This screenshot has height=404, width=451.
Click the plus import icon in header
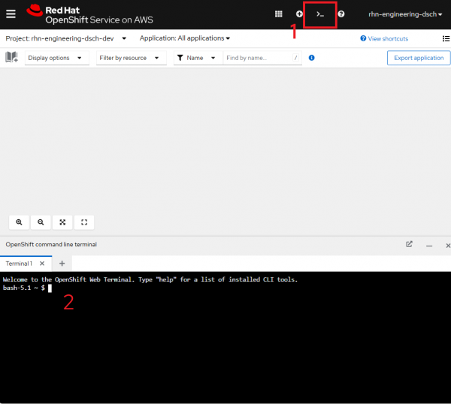click(x=299, y=14)
